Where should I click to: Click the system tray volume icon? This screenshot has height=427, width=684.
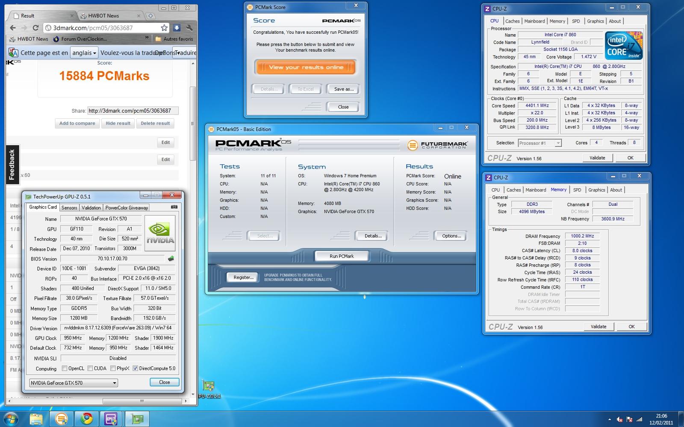coord(619,419)
